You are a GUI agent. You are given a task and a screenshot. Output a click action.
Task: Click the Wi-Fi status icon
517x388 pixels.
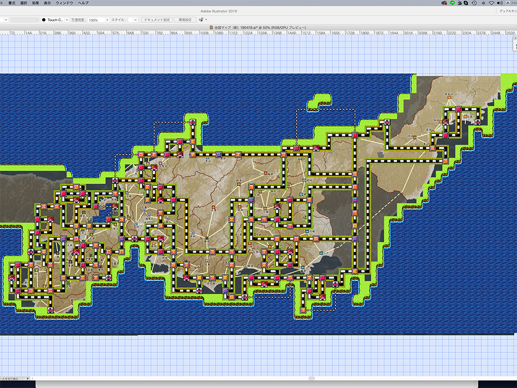(x=491, y=3)
